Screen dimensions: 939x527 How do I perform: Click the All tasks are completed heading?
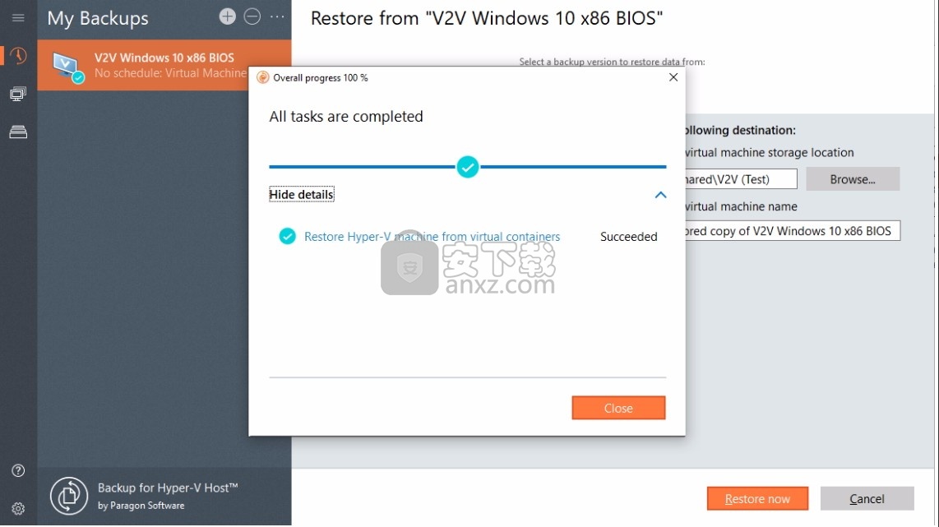(x=346, y=116)
